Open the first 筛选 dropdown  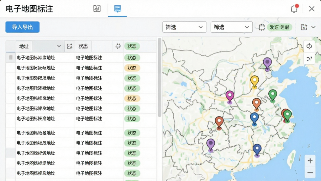click(x=184, y=27)
